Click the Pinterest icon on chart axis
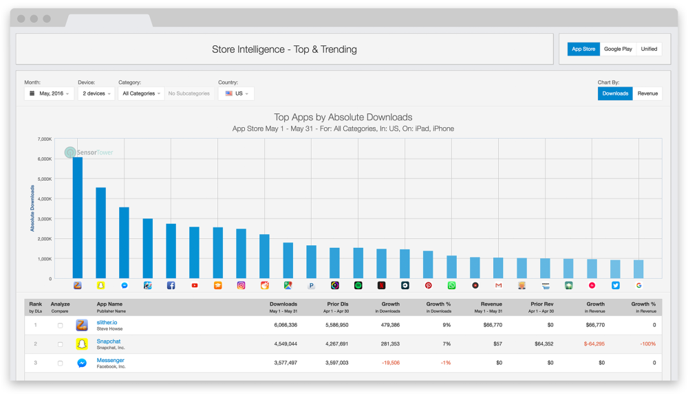This screenshot has width=688, height=395. [x=428, y=285]
